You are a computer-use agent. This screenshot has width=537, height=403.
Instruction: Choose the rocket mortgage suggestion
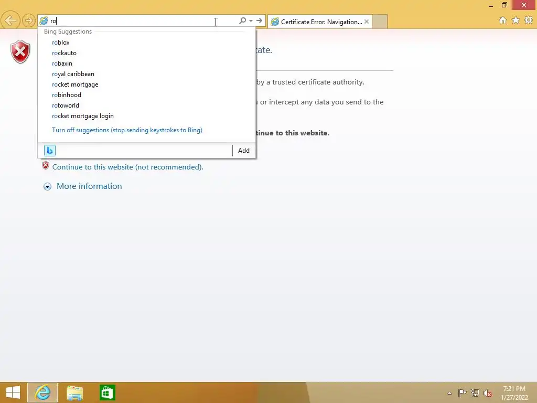[75, 84]
